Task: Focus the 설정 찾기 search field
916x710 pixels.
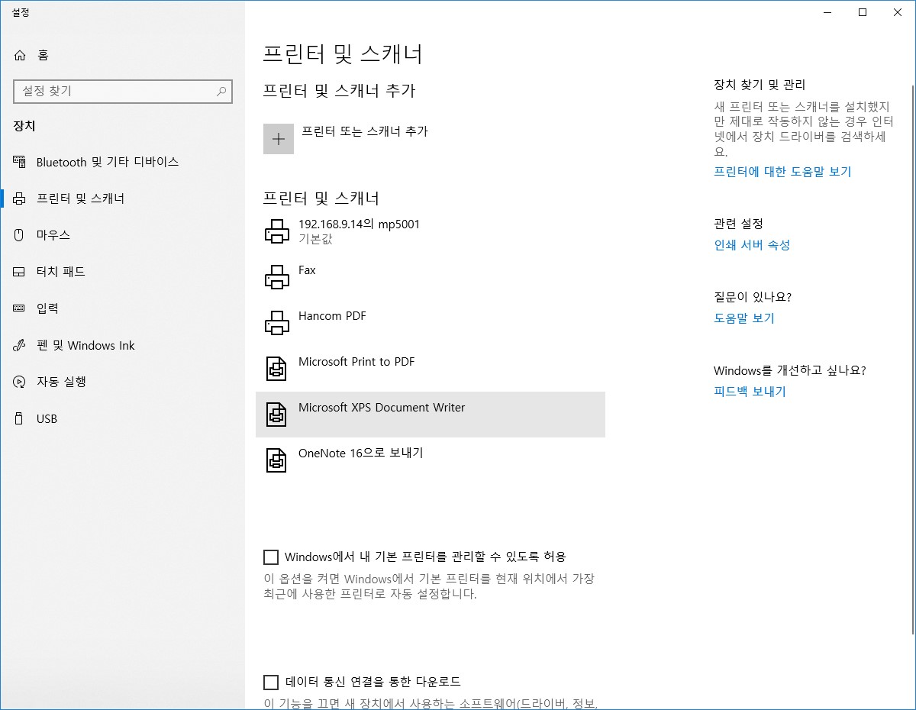Action: pos(123,91)
